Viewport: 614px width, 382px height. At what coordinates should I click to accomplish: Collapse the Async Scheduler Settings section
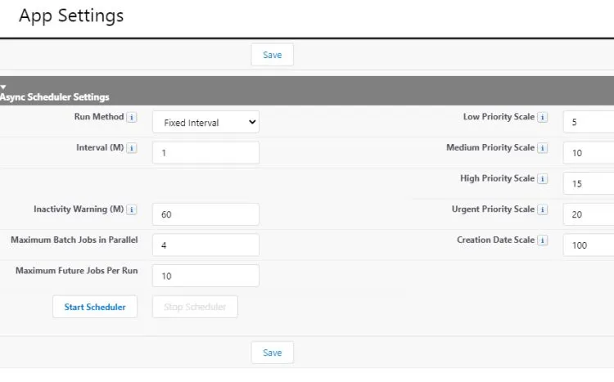[3, 87]
